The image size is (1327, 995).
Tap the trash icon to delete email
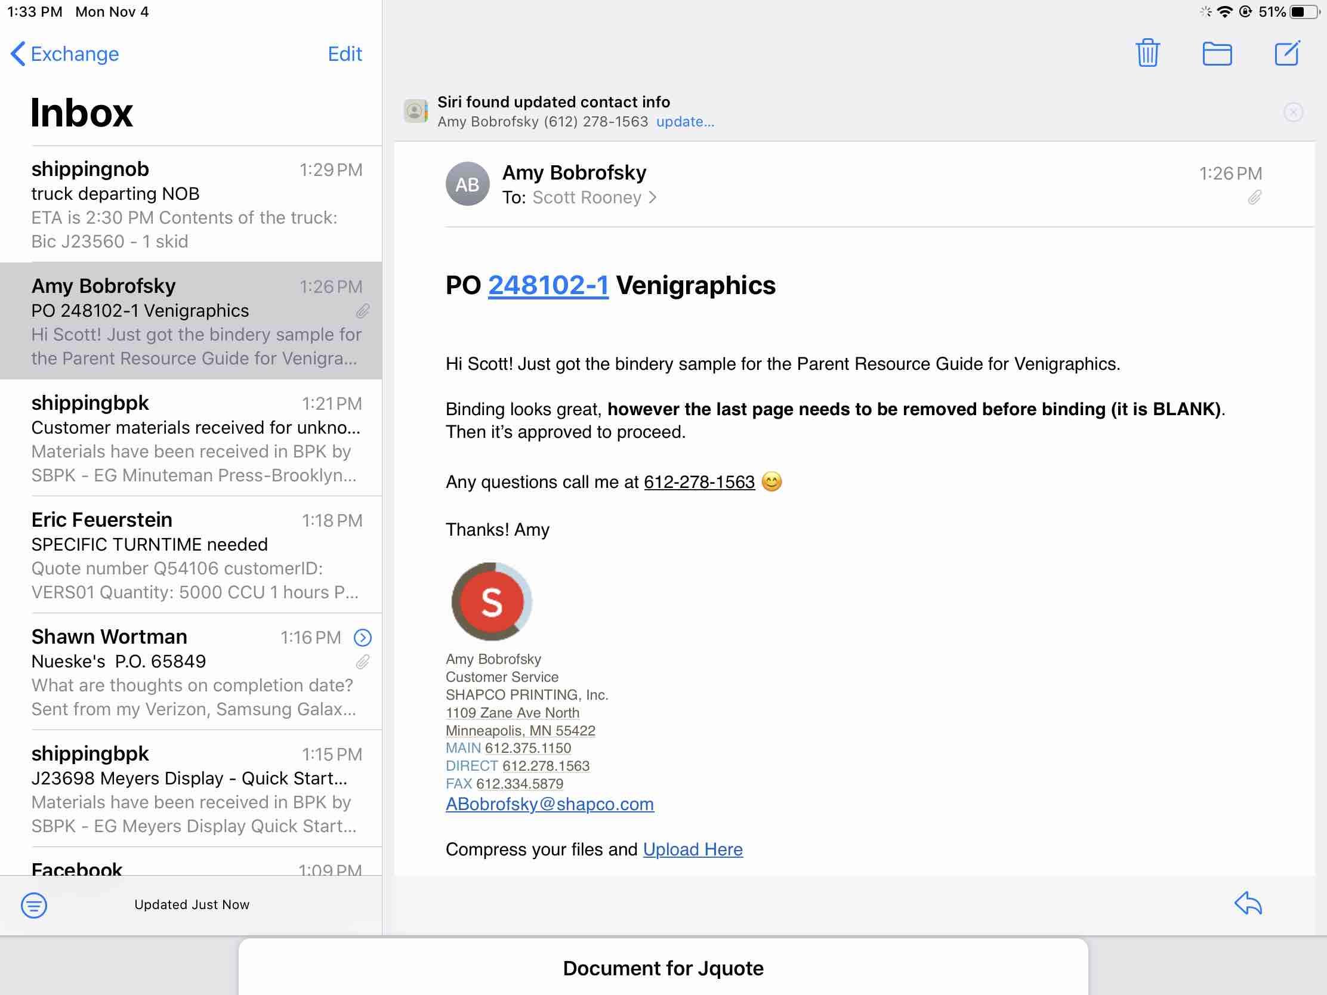click(1147, 53)
